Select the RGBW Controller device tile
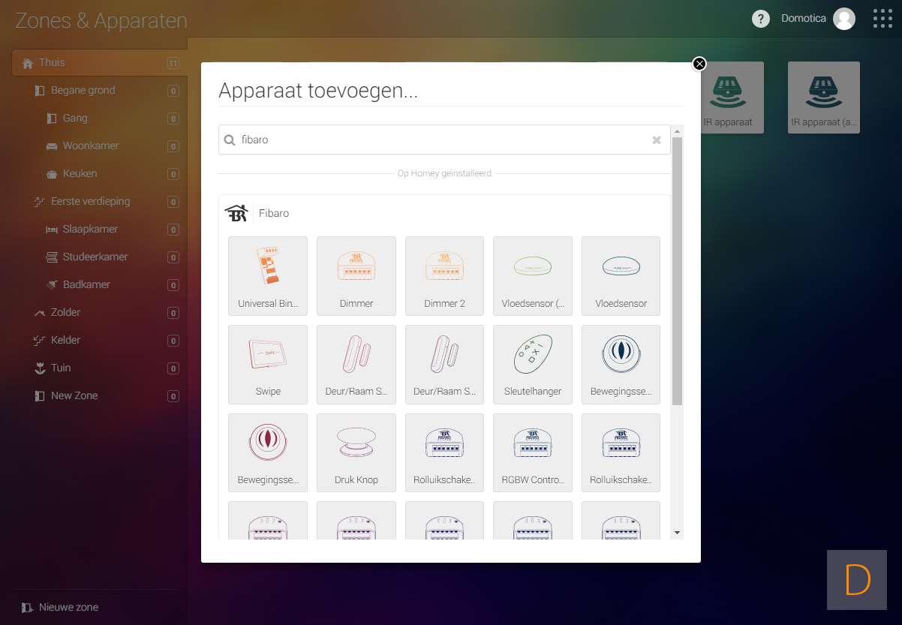This screenshot has width=902, height=625. 533,452
